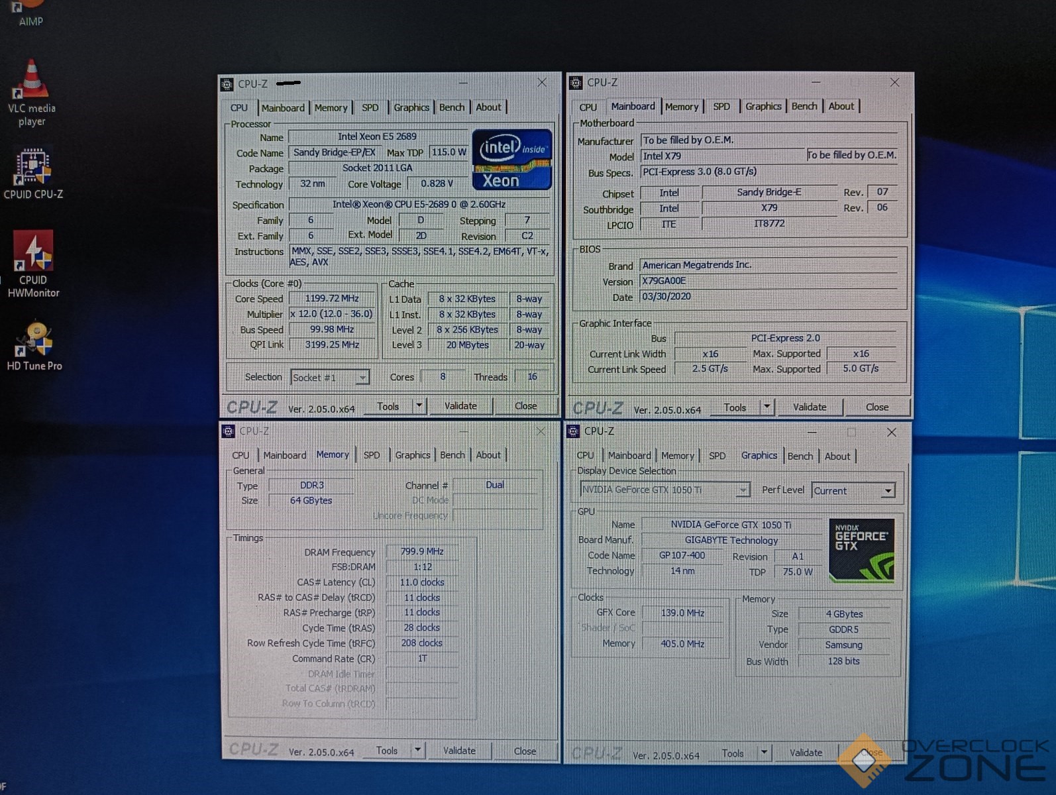
Task: Click the Bus Specs field PCI-Express 3.0
Action: [x=768, y=172]
